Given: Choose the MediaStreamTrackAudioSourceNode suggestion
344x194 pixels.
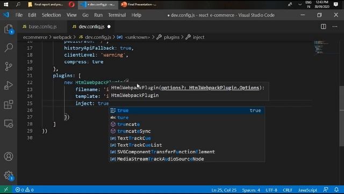Looking at the screenshot, I should click(x=187, y=159).
